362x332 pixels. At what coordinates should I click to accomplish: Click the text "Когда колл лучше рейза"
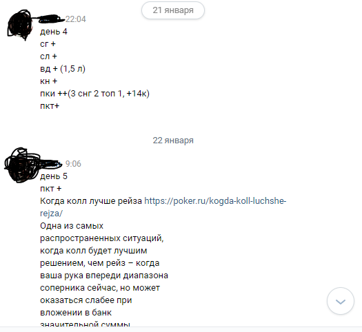click(x=91, y=201)
